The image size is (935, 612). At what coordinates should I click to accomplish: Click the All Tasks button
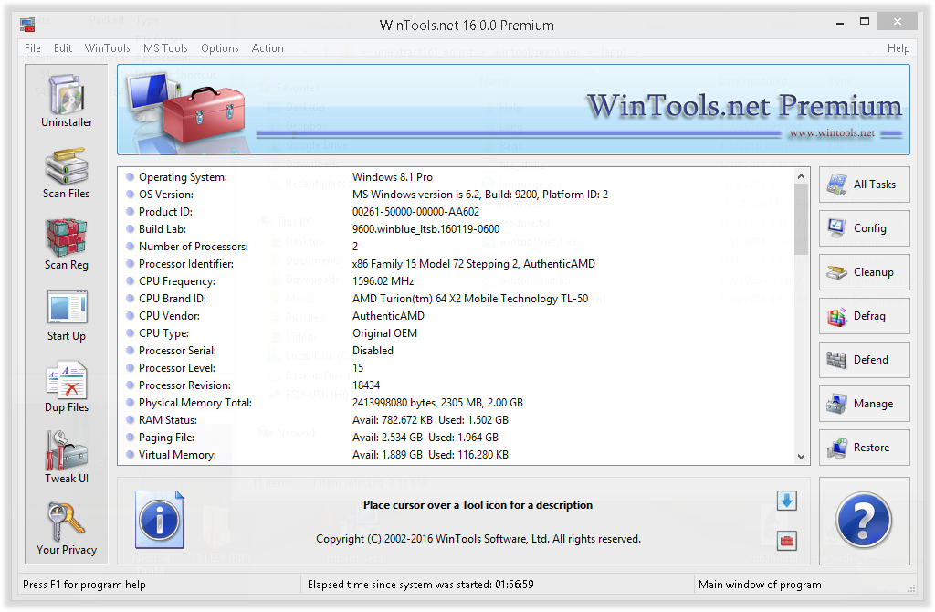864,185
